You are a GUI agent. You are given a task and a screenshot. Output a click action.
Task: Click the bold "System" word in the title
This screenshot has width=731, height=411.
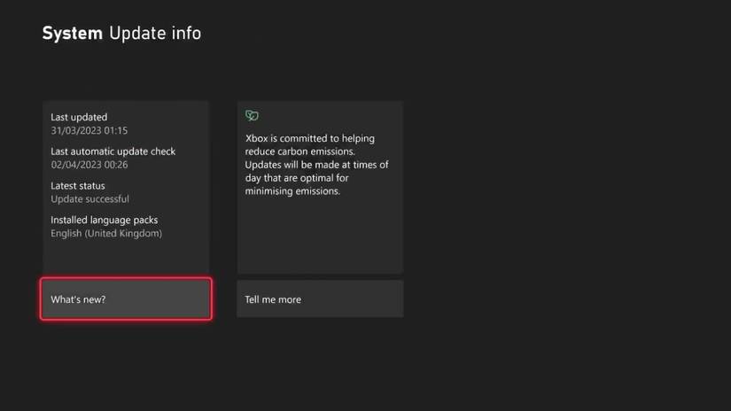point(73,34)
